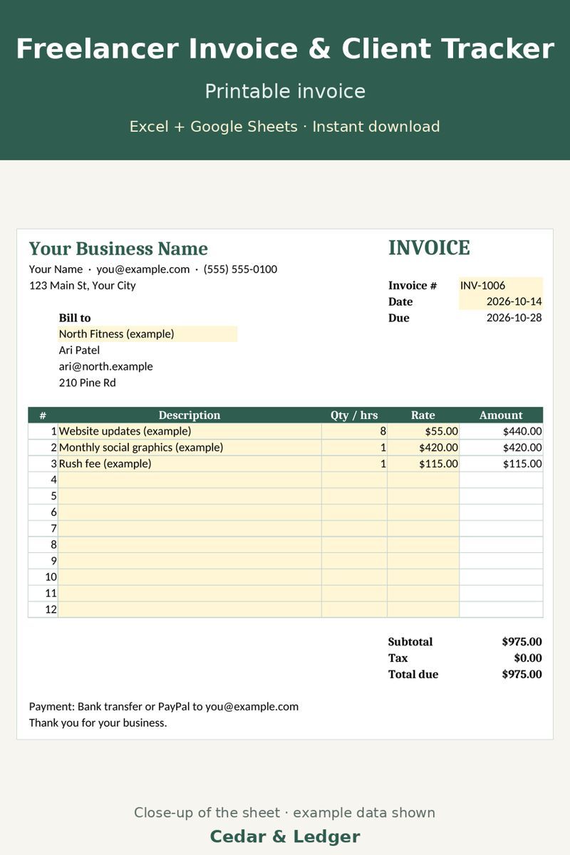Click the Website updates (example) description cell
Image resolution: width=570 pixels, height=855 pixels.
[x=190, y=431]
